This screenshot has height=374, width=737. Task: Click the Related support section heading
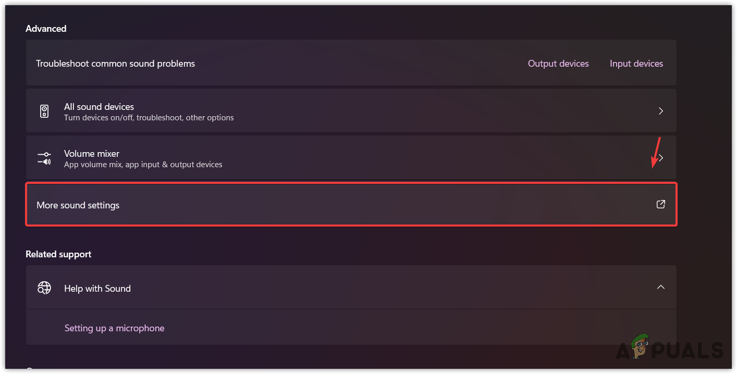click(58, 254)
